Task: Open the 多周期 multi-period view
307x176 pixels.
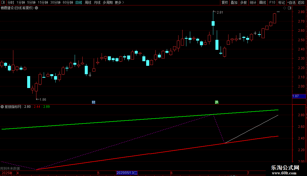Action: coord(108,2)
